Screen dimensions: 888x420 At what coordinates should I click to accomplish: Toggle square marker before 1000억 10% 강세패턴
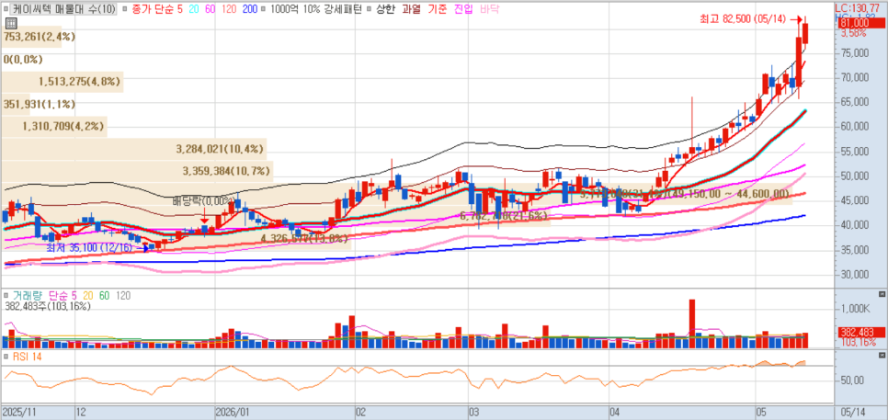[x=265, y=9]
